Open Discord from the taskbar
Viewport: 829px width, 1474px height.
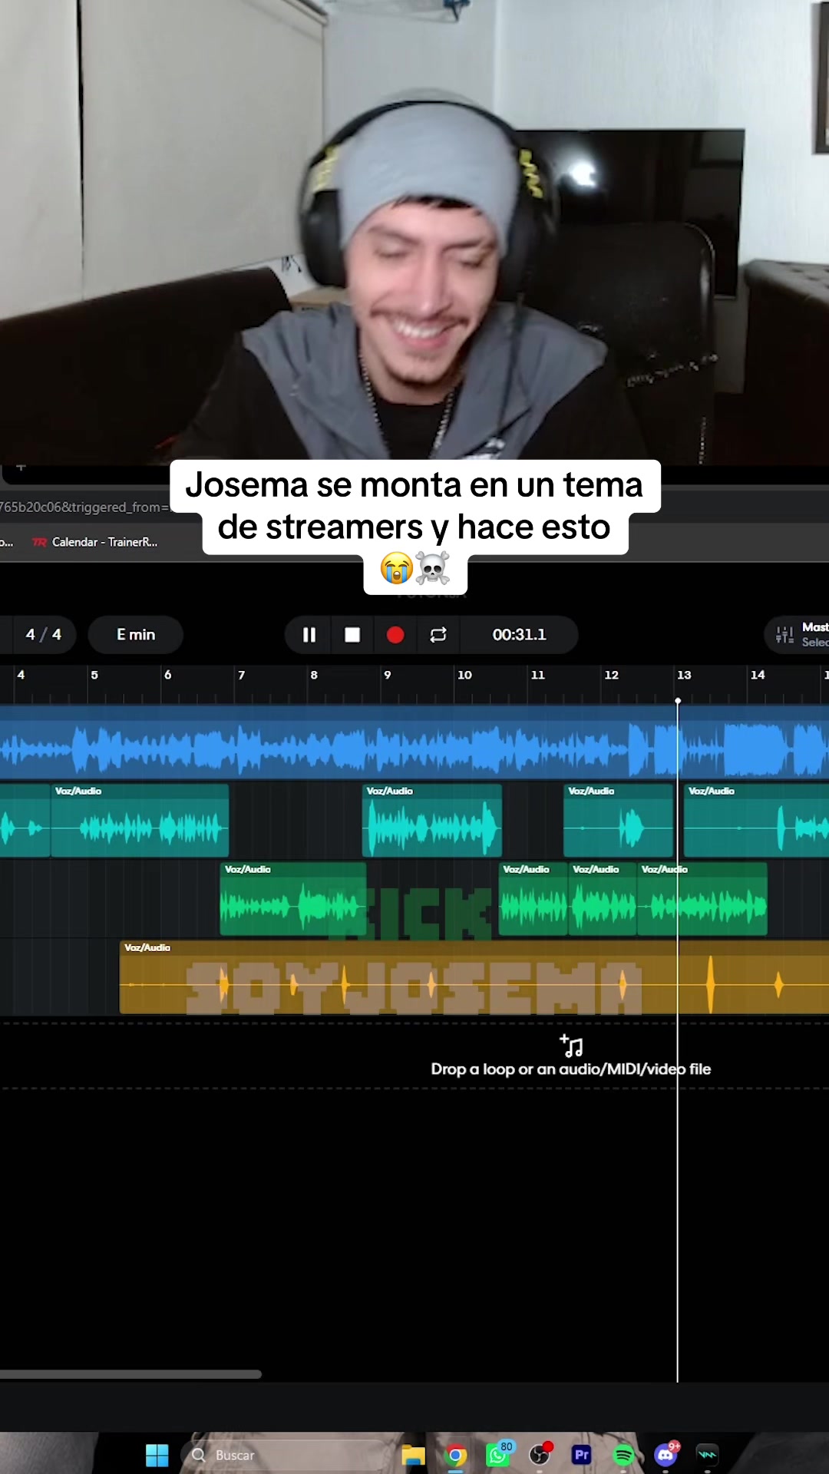[x=666, y=1454]
